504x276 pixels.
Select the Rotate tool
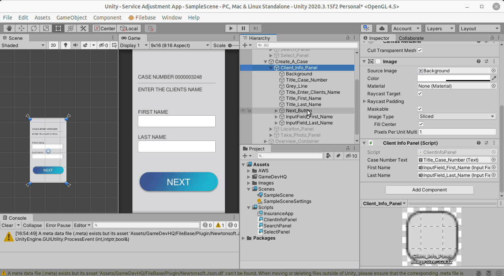point(34,28)
